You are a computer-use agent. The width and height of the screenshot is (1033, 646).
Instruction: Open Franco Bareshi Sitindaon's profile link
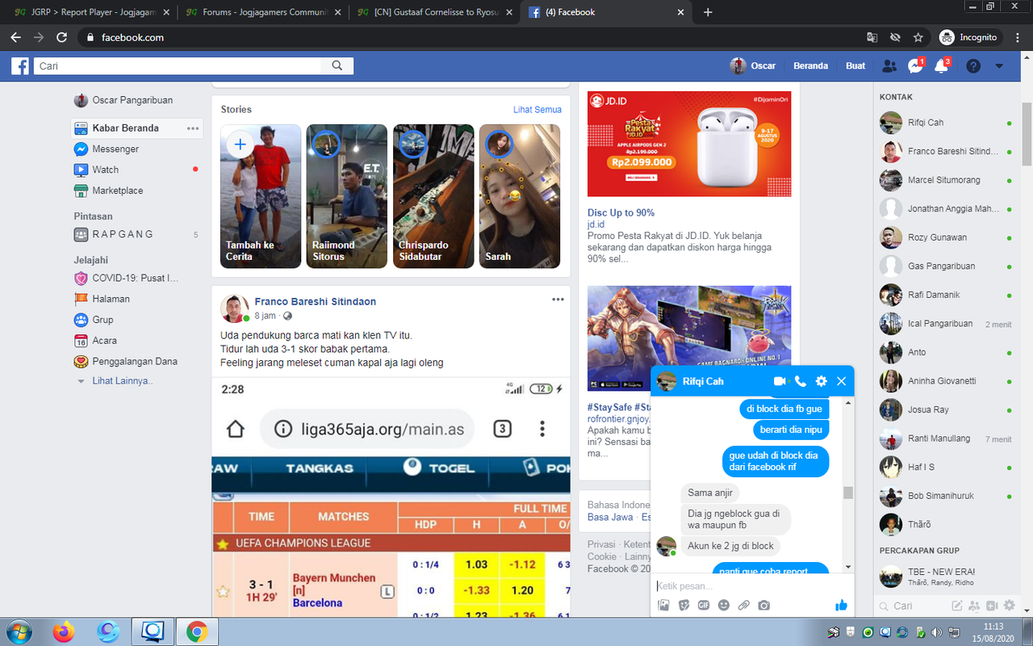point(316,302)
